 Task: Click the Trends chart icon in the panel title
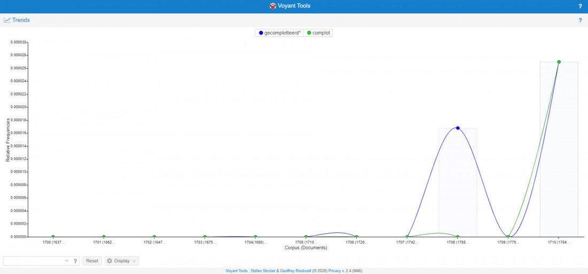7,20
